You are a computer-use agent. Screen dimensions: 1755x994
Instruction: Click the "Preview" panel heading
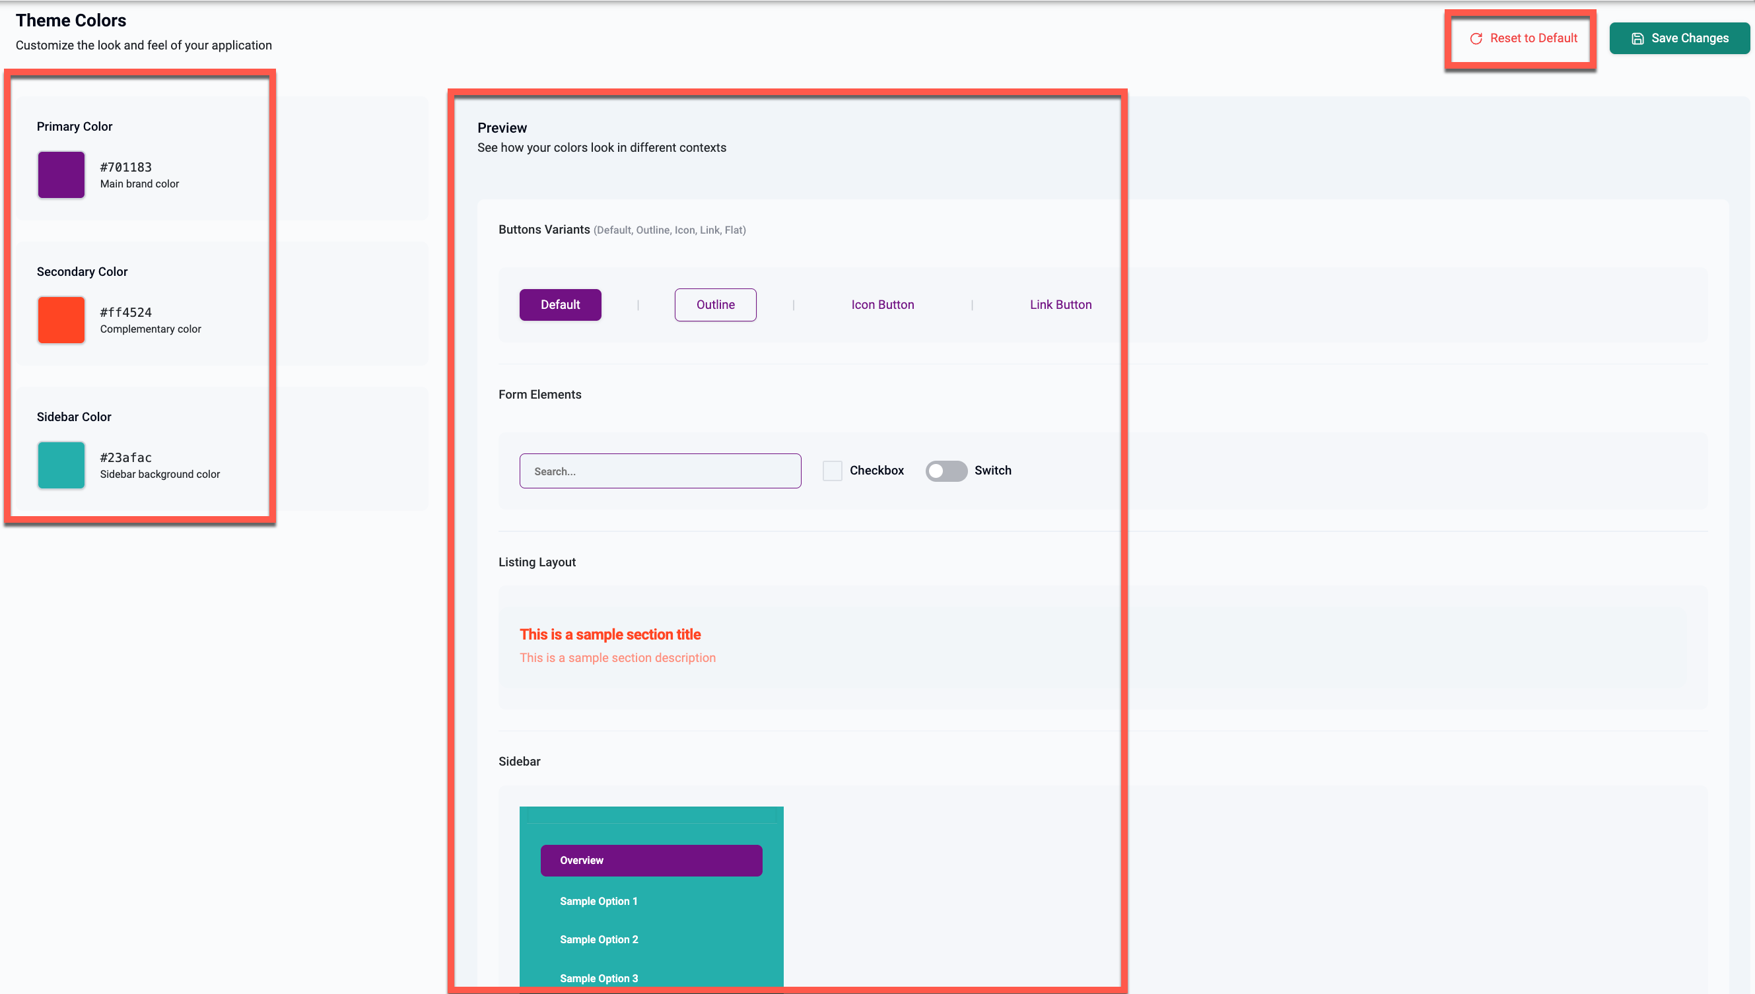click(502, 127)
